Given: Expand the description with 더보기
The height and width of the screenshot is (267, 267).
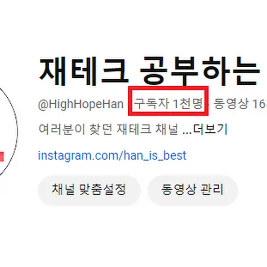Looking at the screenshot, I should coord(210,130).
